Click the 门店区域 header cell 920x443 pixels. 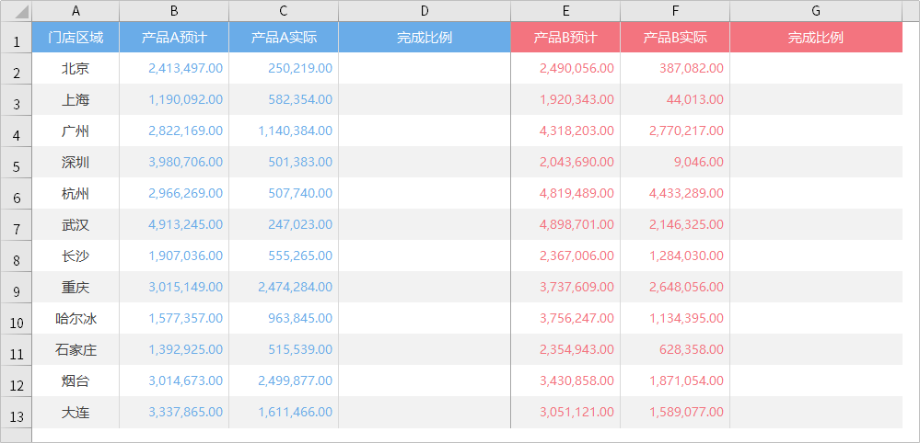tap(76, 38)
